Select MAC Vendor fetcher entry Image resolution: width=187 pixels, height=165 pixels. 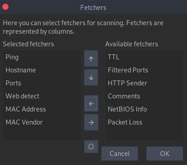pyautogui.click(x=42, y=122)
